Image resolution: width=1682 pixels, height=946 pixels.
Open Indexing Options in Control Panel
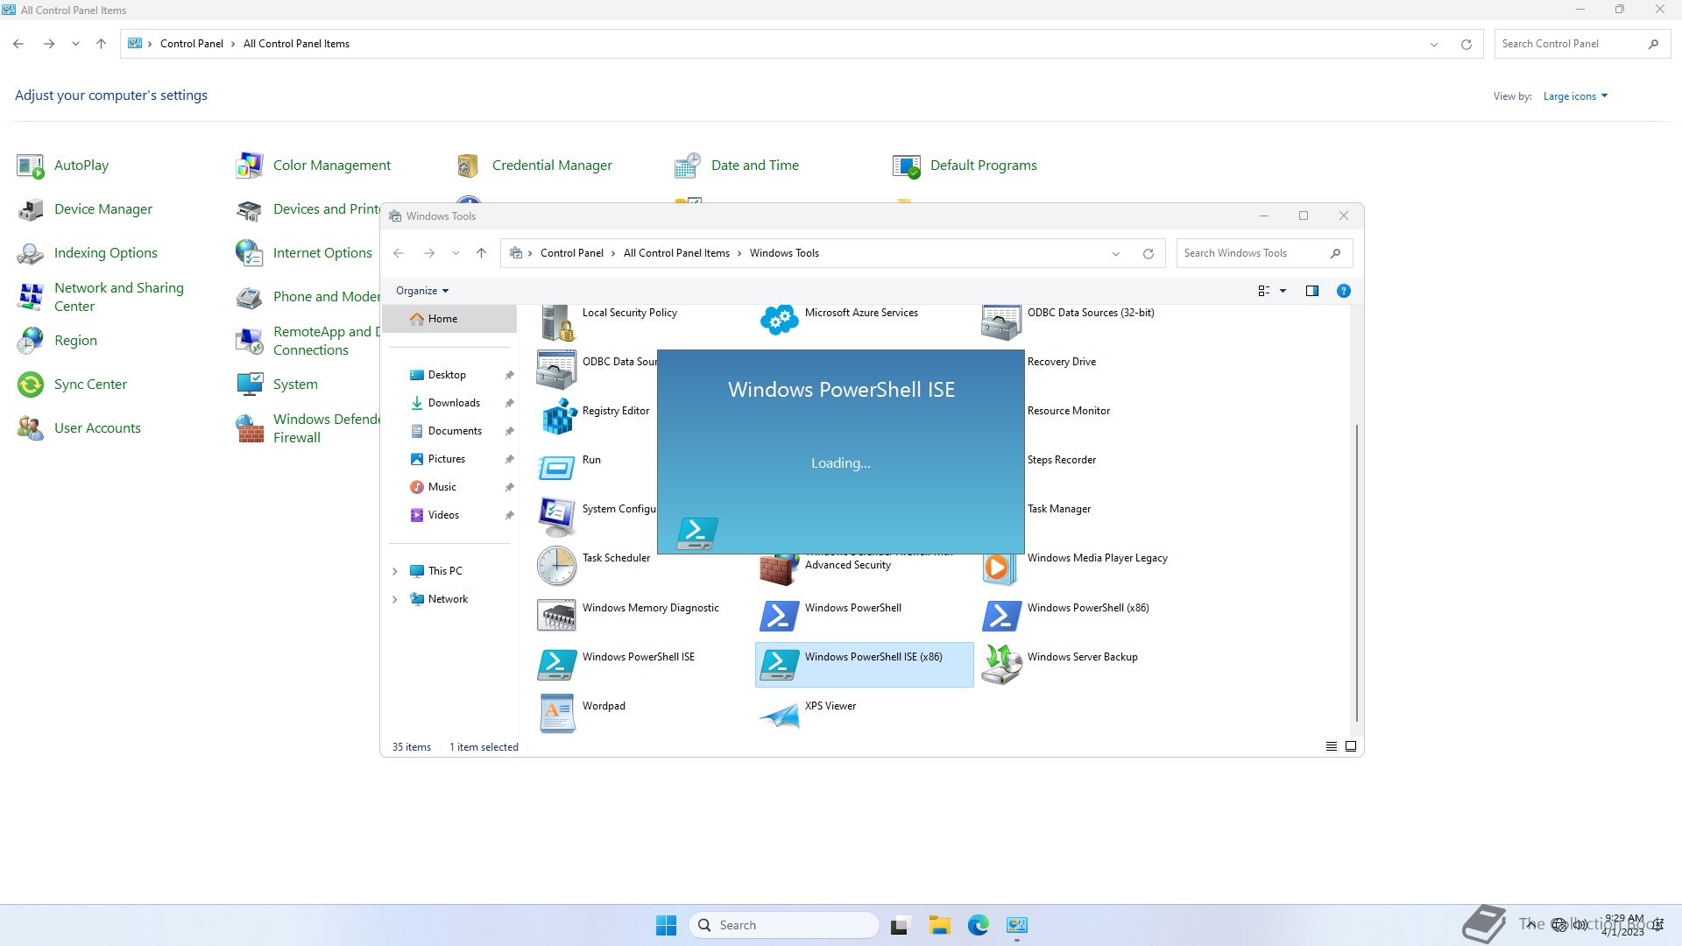(106, 253)
